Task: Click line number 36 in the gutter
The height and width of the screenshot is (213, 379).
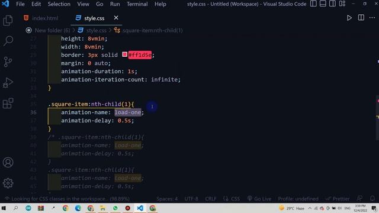Action: coord(33,112)
